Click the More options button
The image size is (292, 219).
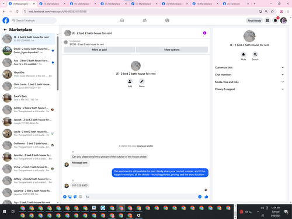(172, 50)
